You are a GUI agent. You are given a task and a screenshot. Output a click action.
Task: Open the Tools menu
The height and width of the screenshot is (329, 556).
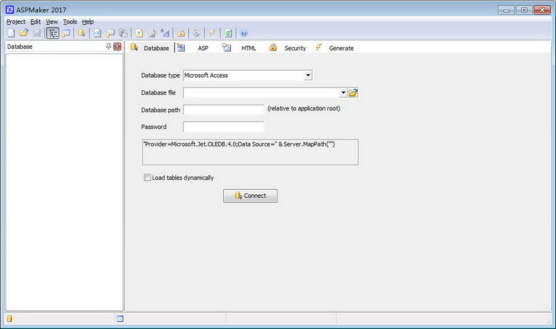point(70,22)
